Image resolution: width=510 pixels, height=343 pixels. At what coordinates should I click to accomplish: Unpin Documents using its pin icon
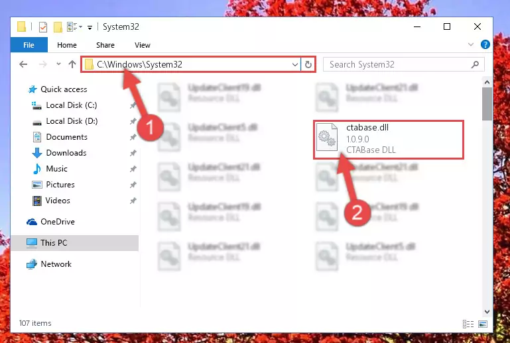point(133,137)
